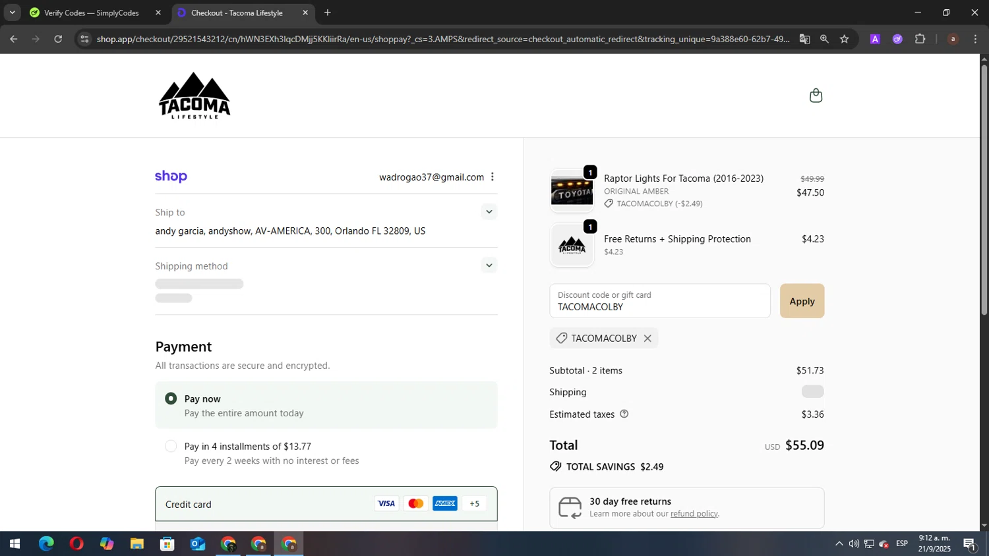Open Chrome three-dot menu
This screenshot has height=556, width=989.
tap(975, 39)
